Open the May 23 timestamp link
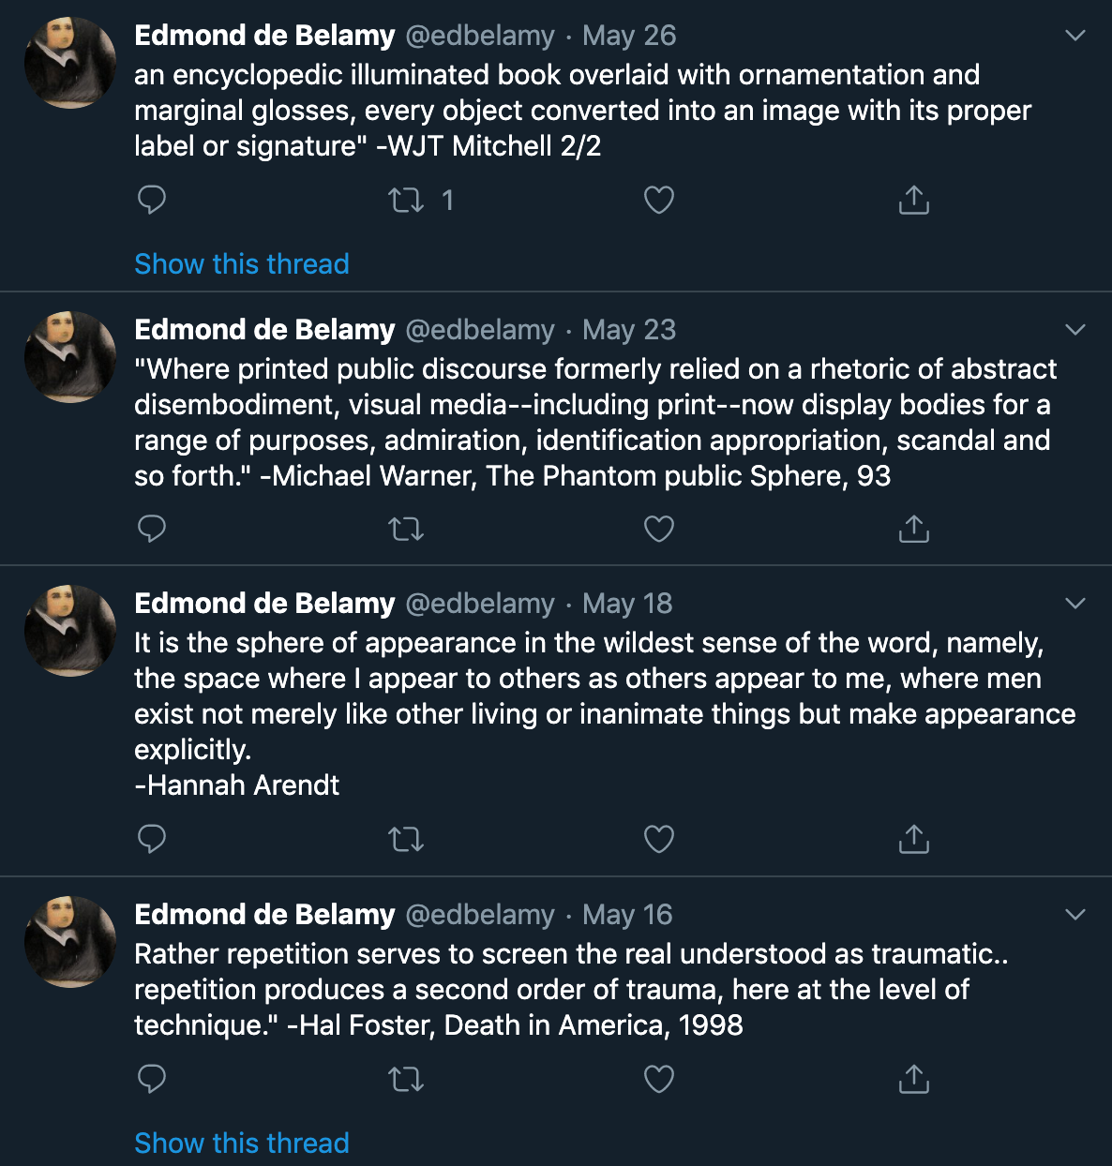The width and height of the screenshot is (1112, 1166). pos(629,330)
